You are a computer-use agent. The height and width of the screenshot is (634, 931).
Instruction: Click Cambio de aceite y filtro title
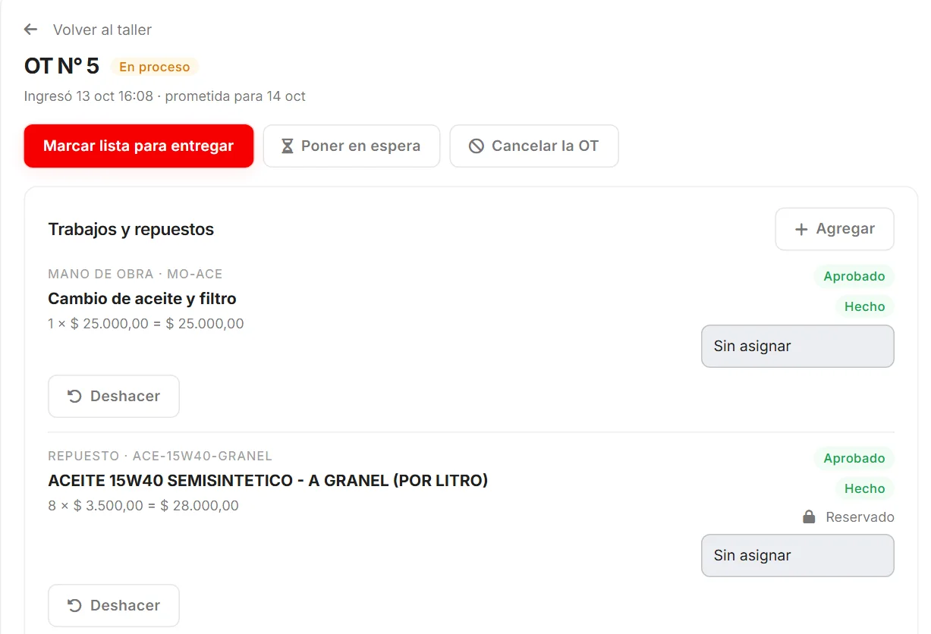tap(142, 299)
